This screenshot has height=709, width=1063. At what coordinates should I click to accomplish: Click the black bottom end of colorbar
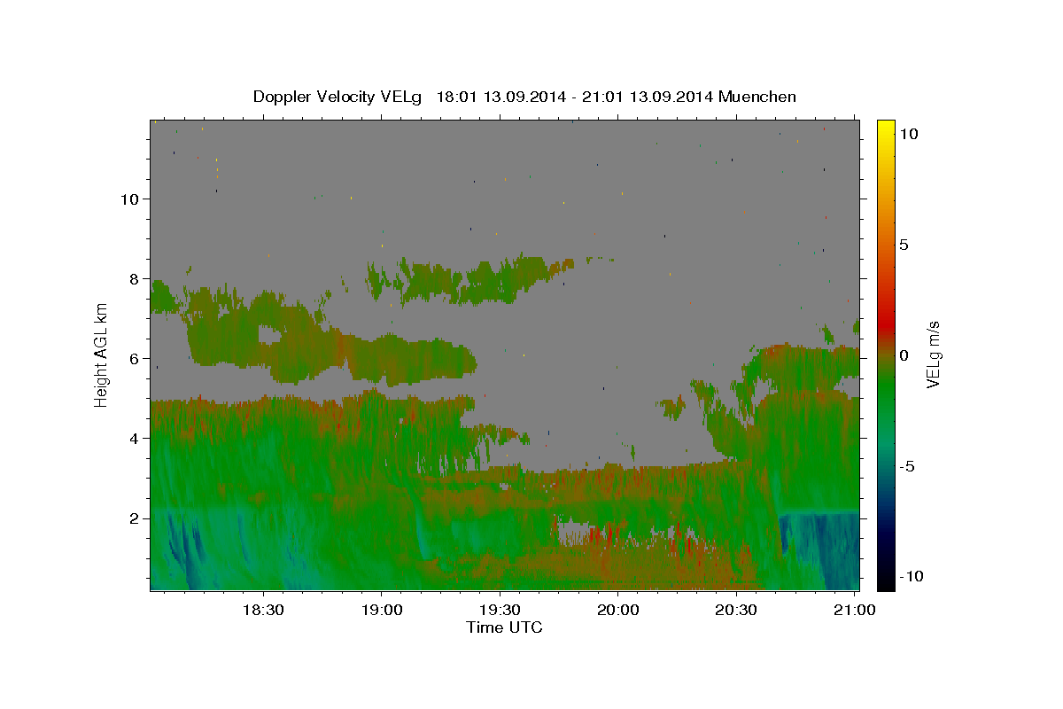(886, 585)
